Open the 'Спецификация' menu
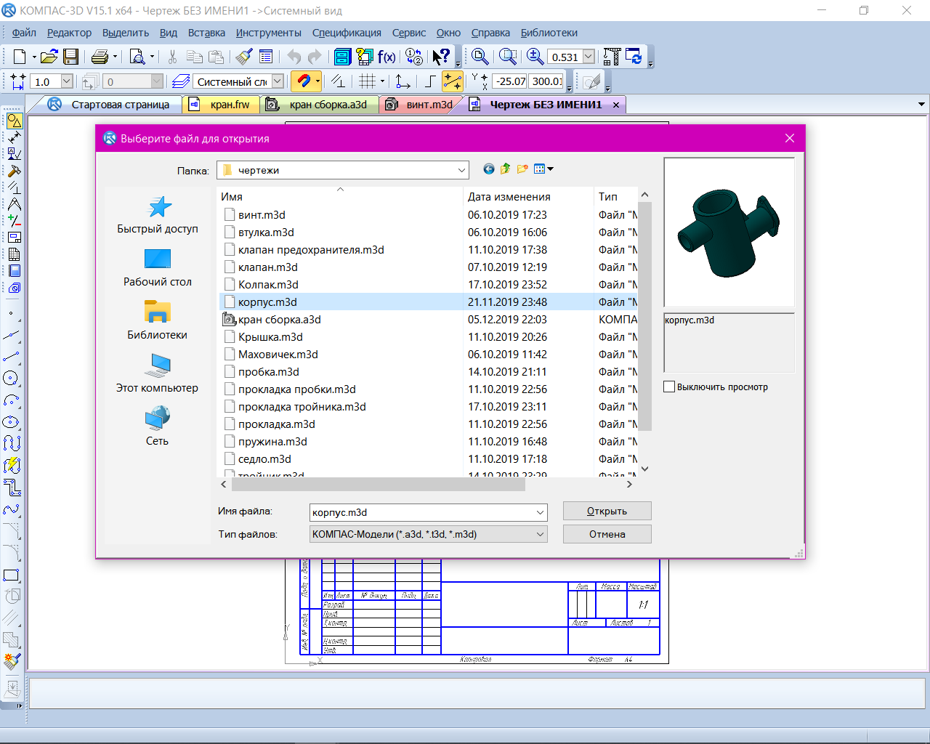930x744 pixels. 347,33
